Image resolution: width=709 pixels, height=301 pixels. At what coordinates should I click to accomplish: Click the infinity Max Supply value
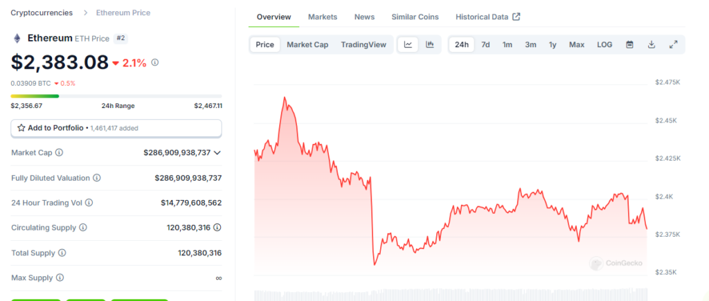(x=219, y=278)
